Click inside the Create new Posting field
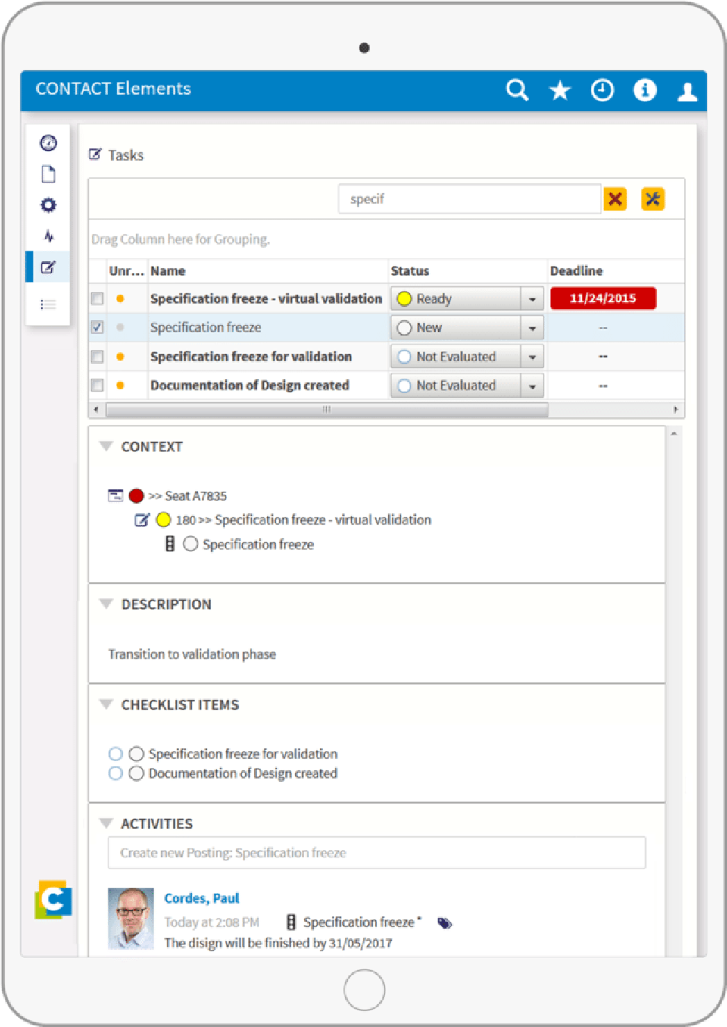This screenshot has height=1027, width=727. pos(376,852)
